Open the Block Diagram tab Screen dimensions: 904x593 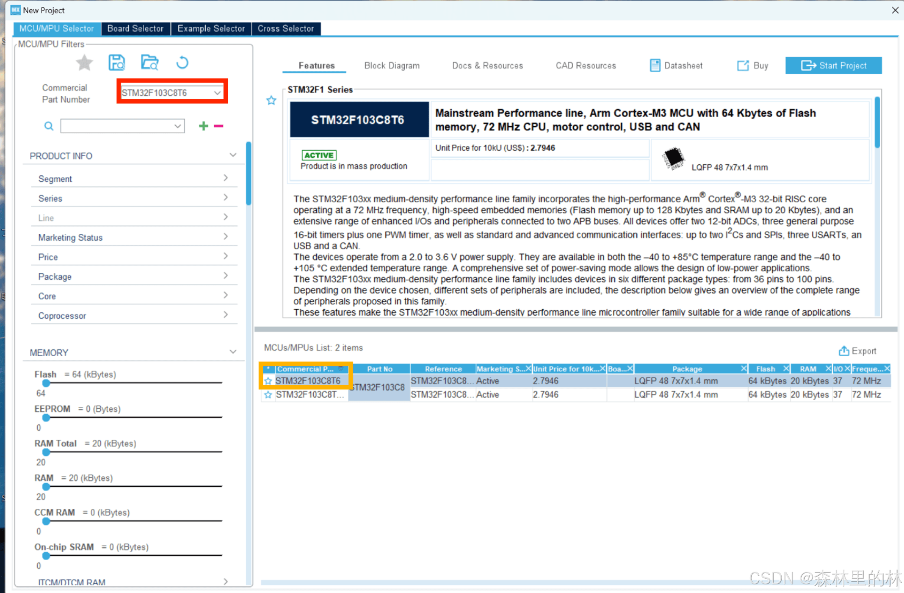pos(392,66)
